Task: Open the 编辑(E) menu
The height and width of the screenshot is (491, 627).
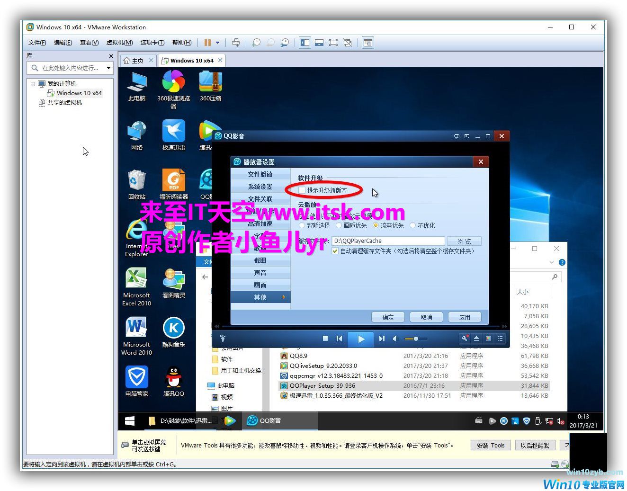Action: click(x=63, y=43)
